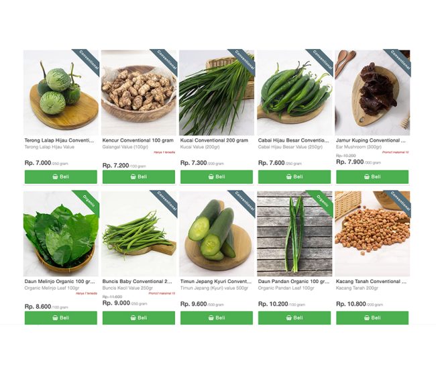
Task: View the Kucai chives product image
Action: click(x=217, y=93)
